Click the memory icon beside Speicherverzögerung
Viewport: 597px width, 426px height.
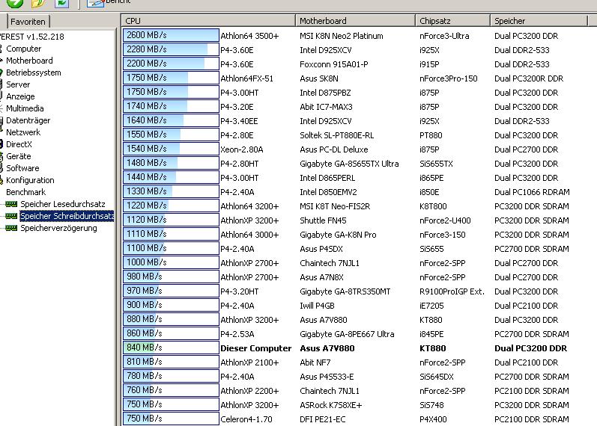(11, 228)
